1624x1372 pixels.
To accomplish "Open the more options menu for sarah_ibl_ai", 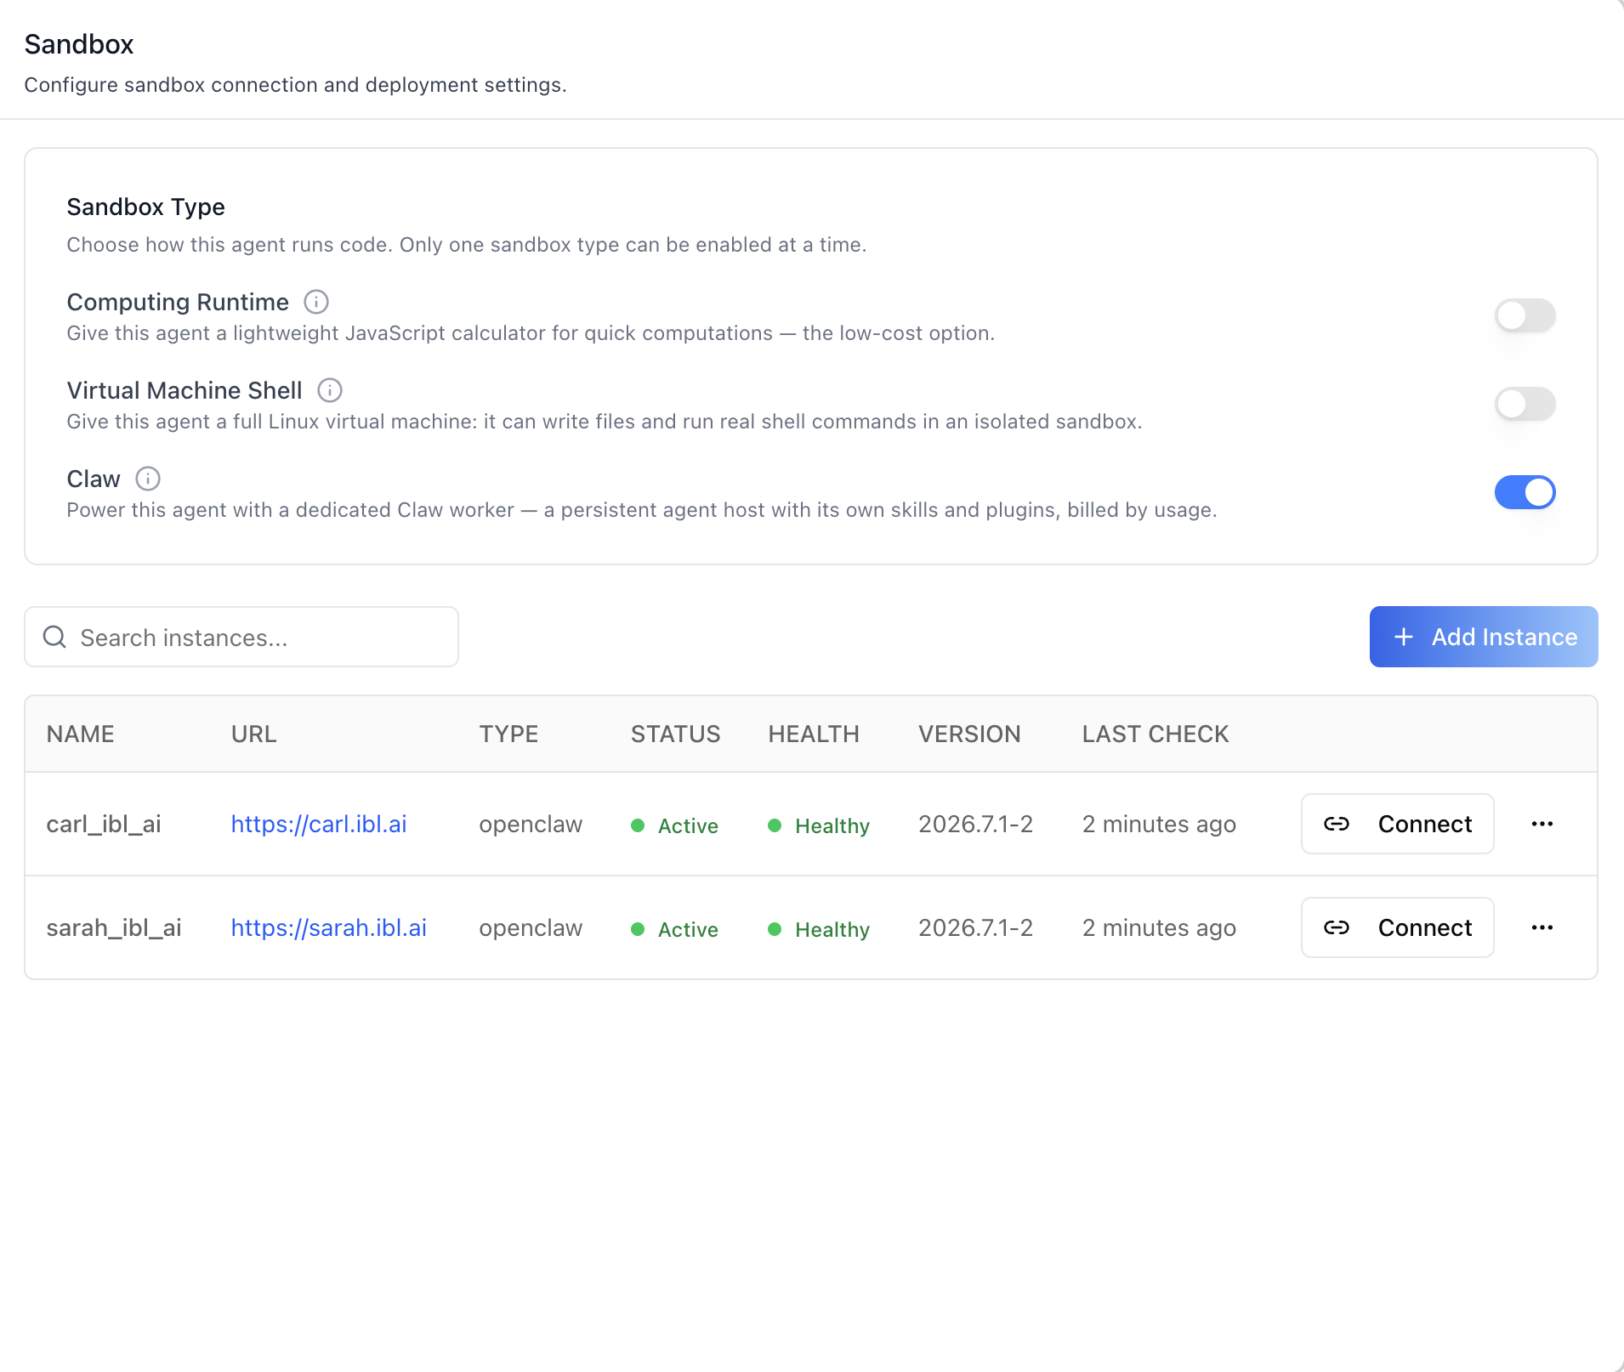I will (x=1542, y=927).
